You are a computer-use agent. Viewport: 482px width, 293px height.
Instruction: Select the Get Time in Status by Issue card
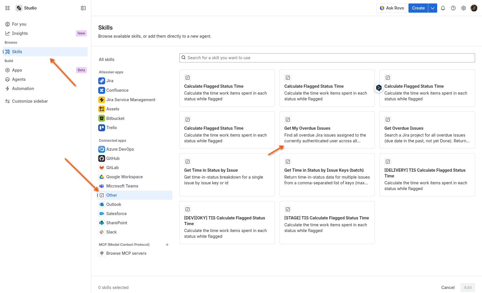point(227,175)
